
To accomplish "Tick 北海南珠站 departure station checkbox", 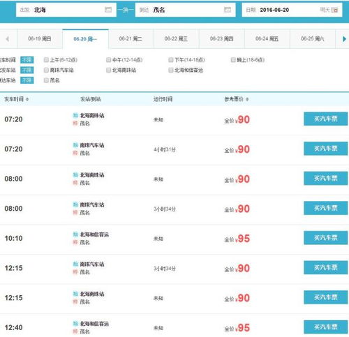I will click(x=108, y=70).
